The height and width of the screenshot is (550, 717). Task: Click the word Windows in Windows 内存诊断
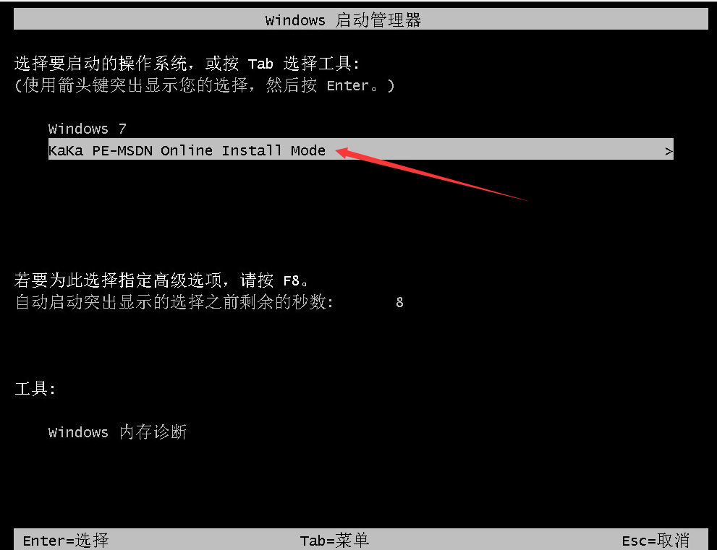[78, 432]
